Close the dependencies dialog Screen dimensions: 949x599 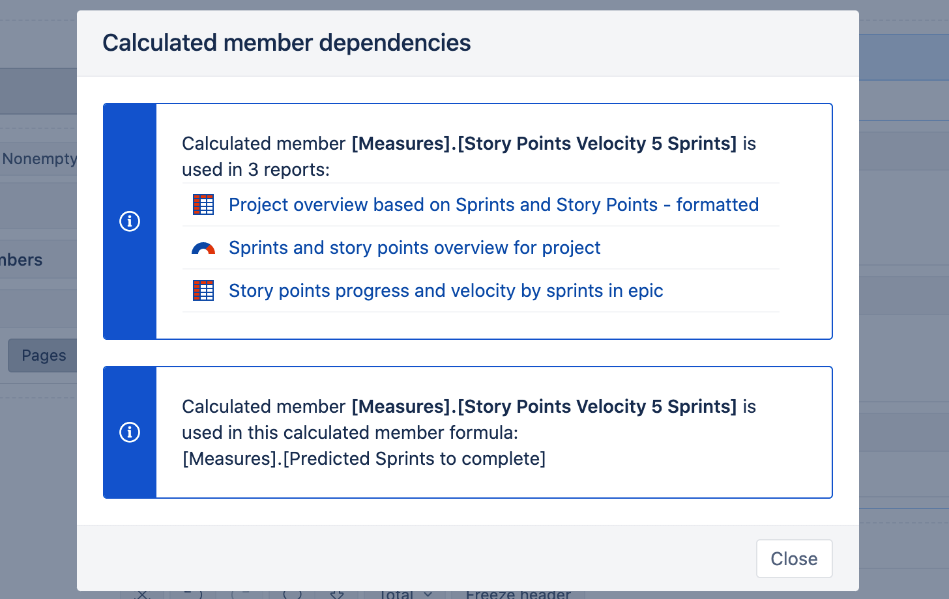coord(794,559)
